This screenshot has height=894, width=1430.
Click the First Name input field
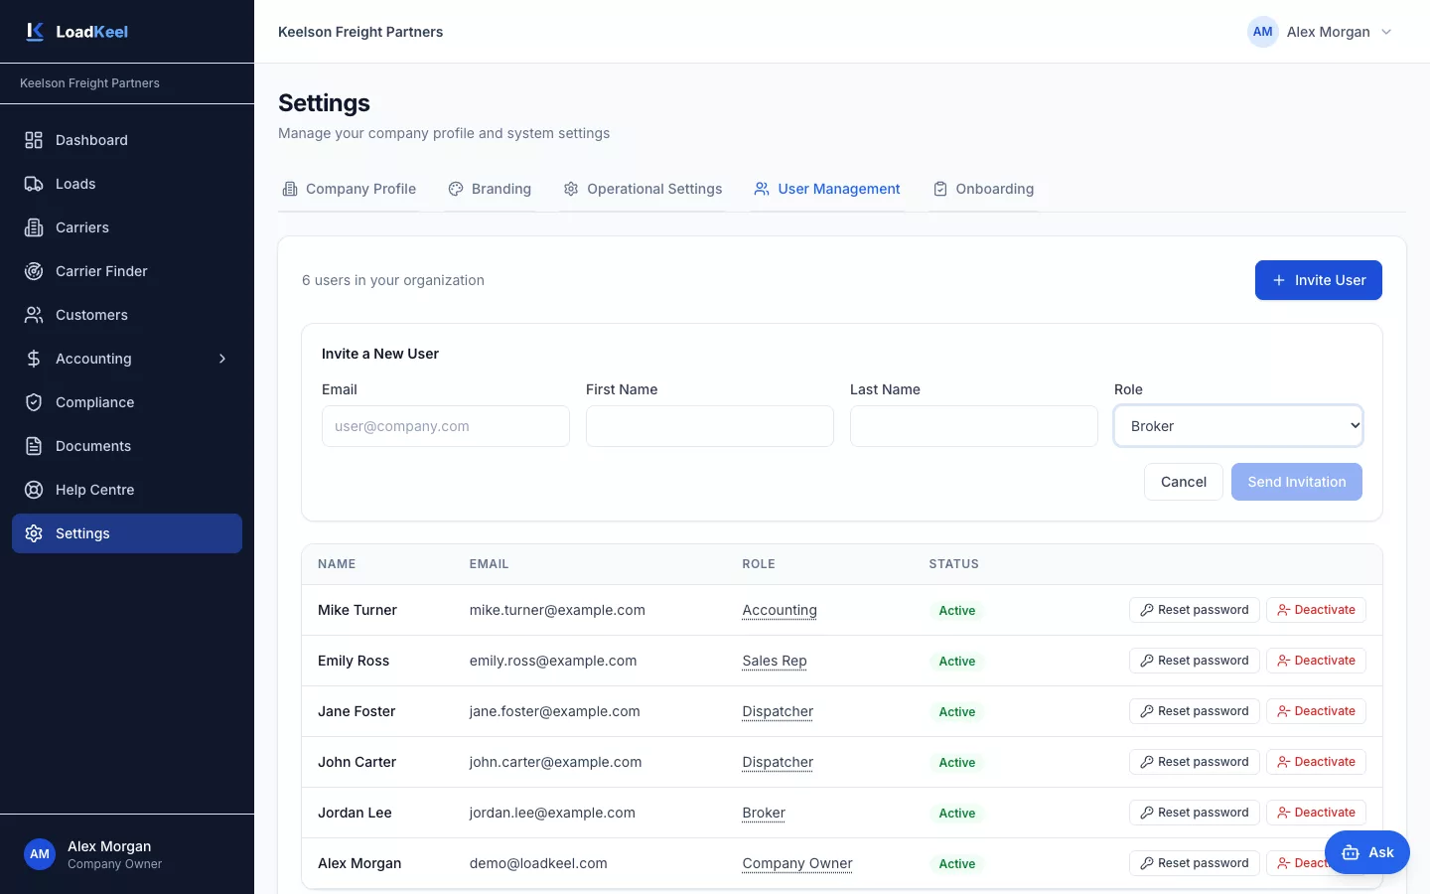coord(710,426)
